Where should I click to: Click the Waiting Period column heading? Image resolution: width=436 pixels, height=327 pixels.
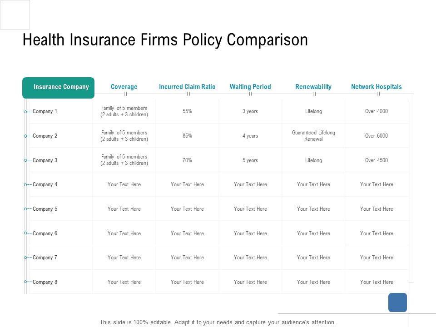pyautogui.click(x=250, y=87)
